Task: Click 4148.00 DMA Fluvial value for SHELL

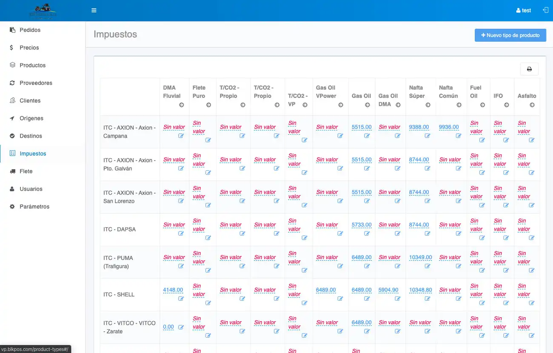Action: (x=173, y=290)
